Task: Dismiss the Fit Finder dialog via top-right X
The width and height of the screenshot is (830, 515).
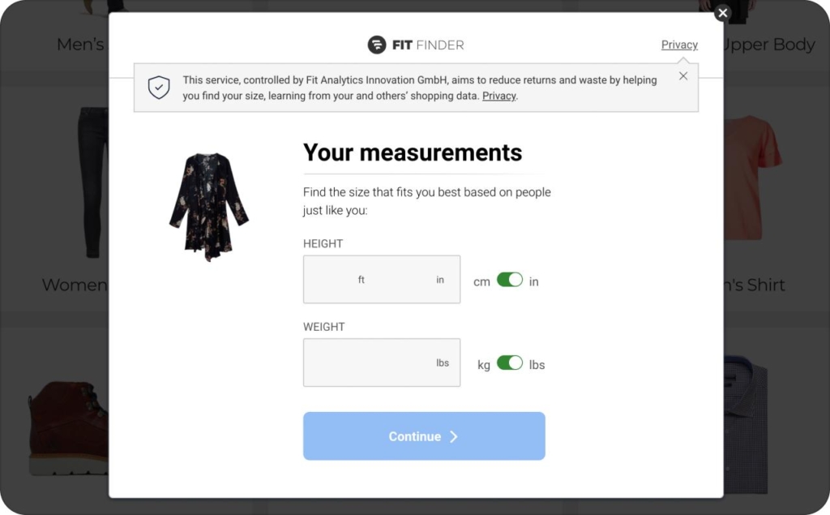Action: [x=721, y=13]
